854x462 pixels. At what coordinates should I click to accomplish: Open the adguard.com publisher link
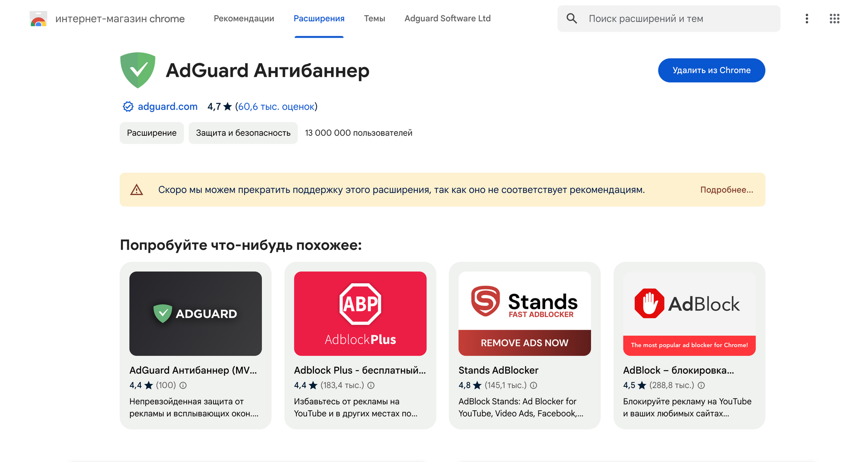click(x=167, y=106)
